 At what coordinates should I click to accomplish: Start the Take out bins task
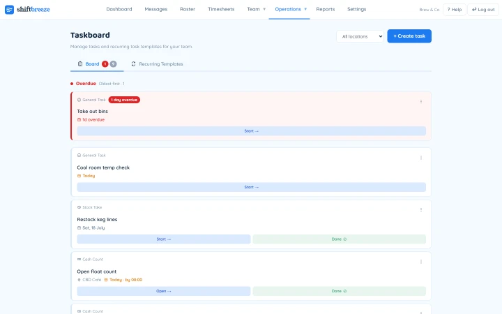coord(251,131)
